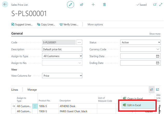Open Status dropdown showing Active

point(140,42)
